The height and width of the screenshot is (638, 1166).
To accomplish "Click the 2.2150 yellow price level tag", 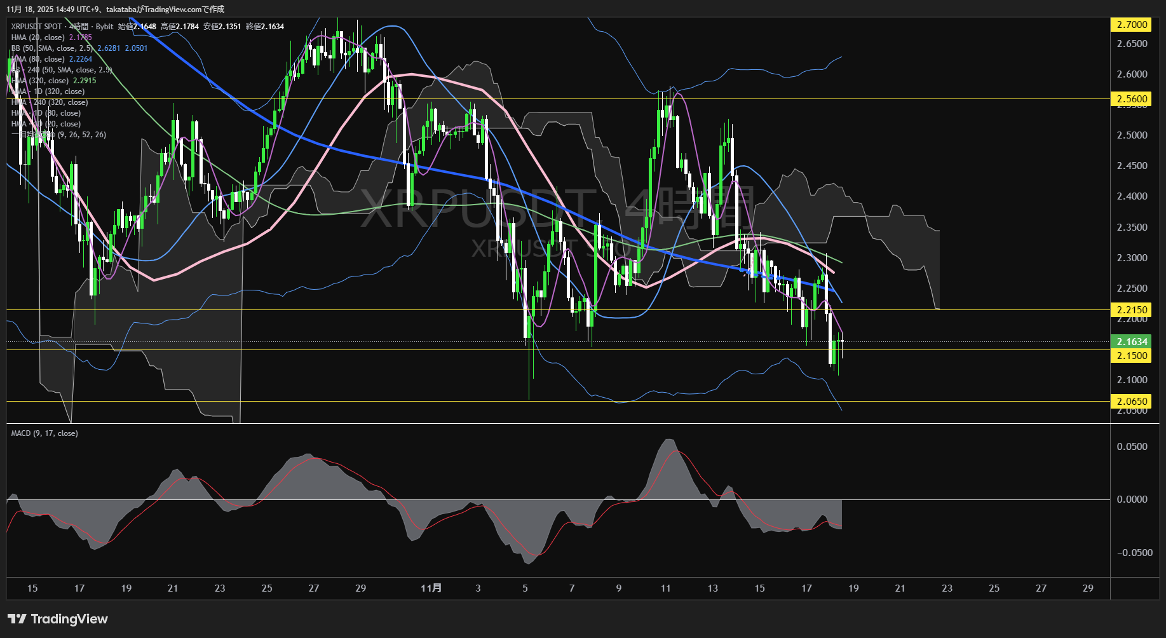I will [x=1132, y=310].
